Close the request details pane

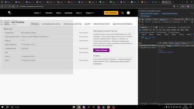(x=160, y=43)
